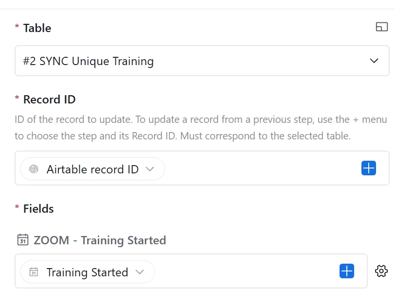Click the Record ID help description text
This screenshot has height=304, width=395.
click(x=201, y=128)
